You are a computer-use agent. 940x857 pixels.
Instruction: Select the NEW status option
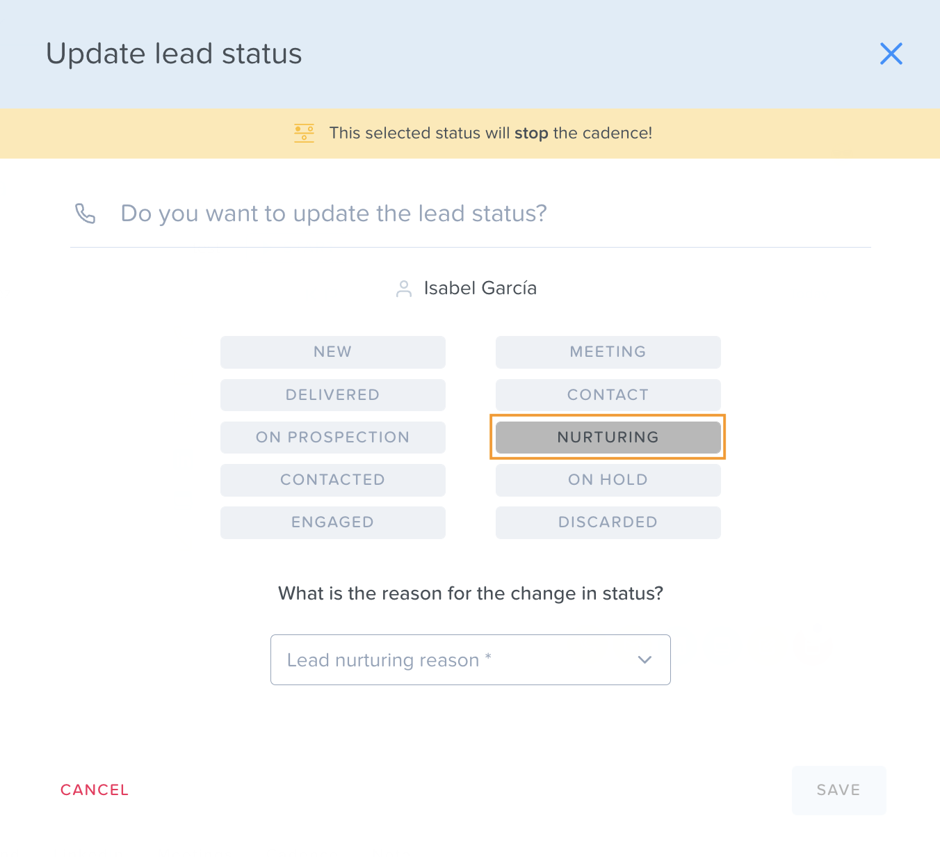(333, 352)
